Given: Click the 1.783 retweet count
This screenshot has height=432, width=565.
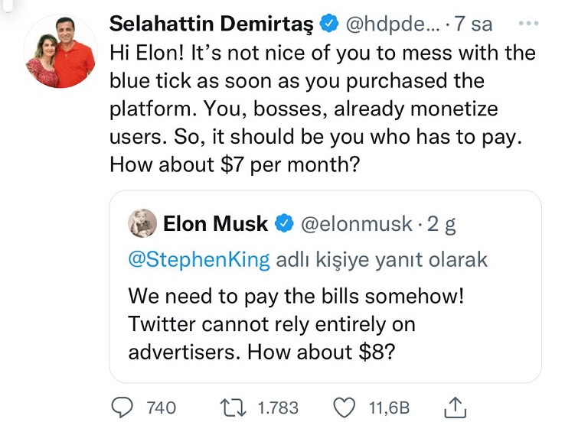Looking at the screenshot, I should coord(277,408).
